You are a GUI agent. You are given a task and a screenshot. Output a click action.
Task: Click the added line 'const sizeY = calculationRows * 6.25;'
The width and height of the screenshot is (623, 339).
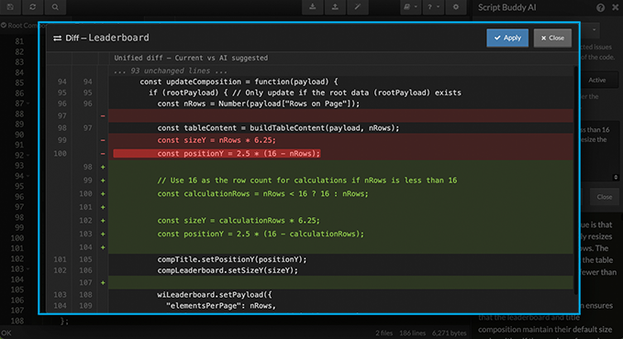click(x=239, y=220)
